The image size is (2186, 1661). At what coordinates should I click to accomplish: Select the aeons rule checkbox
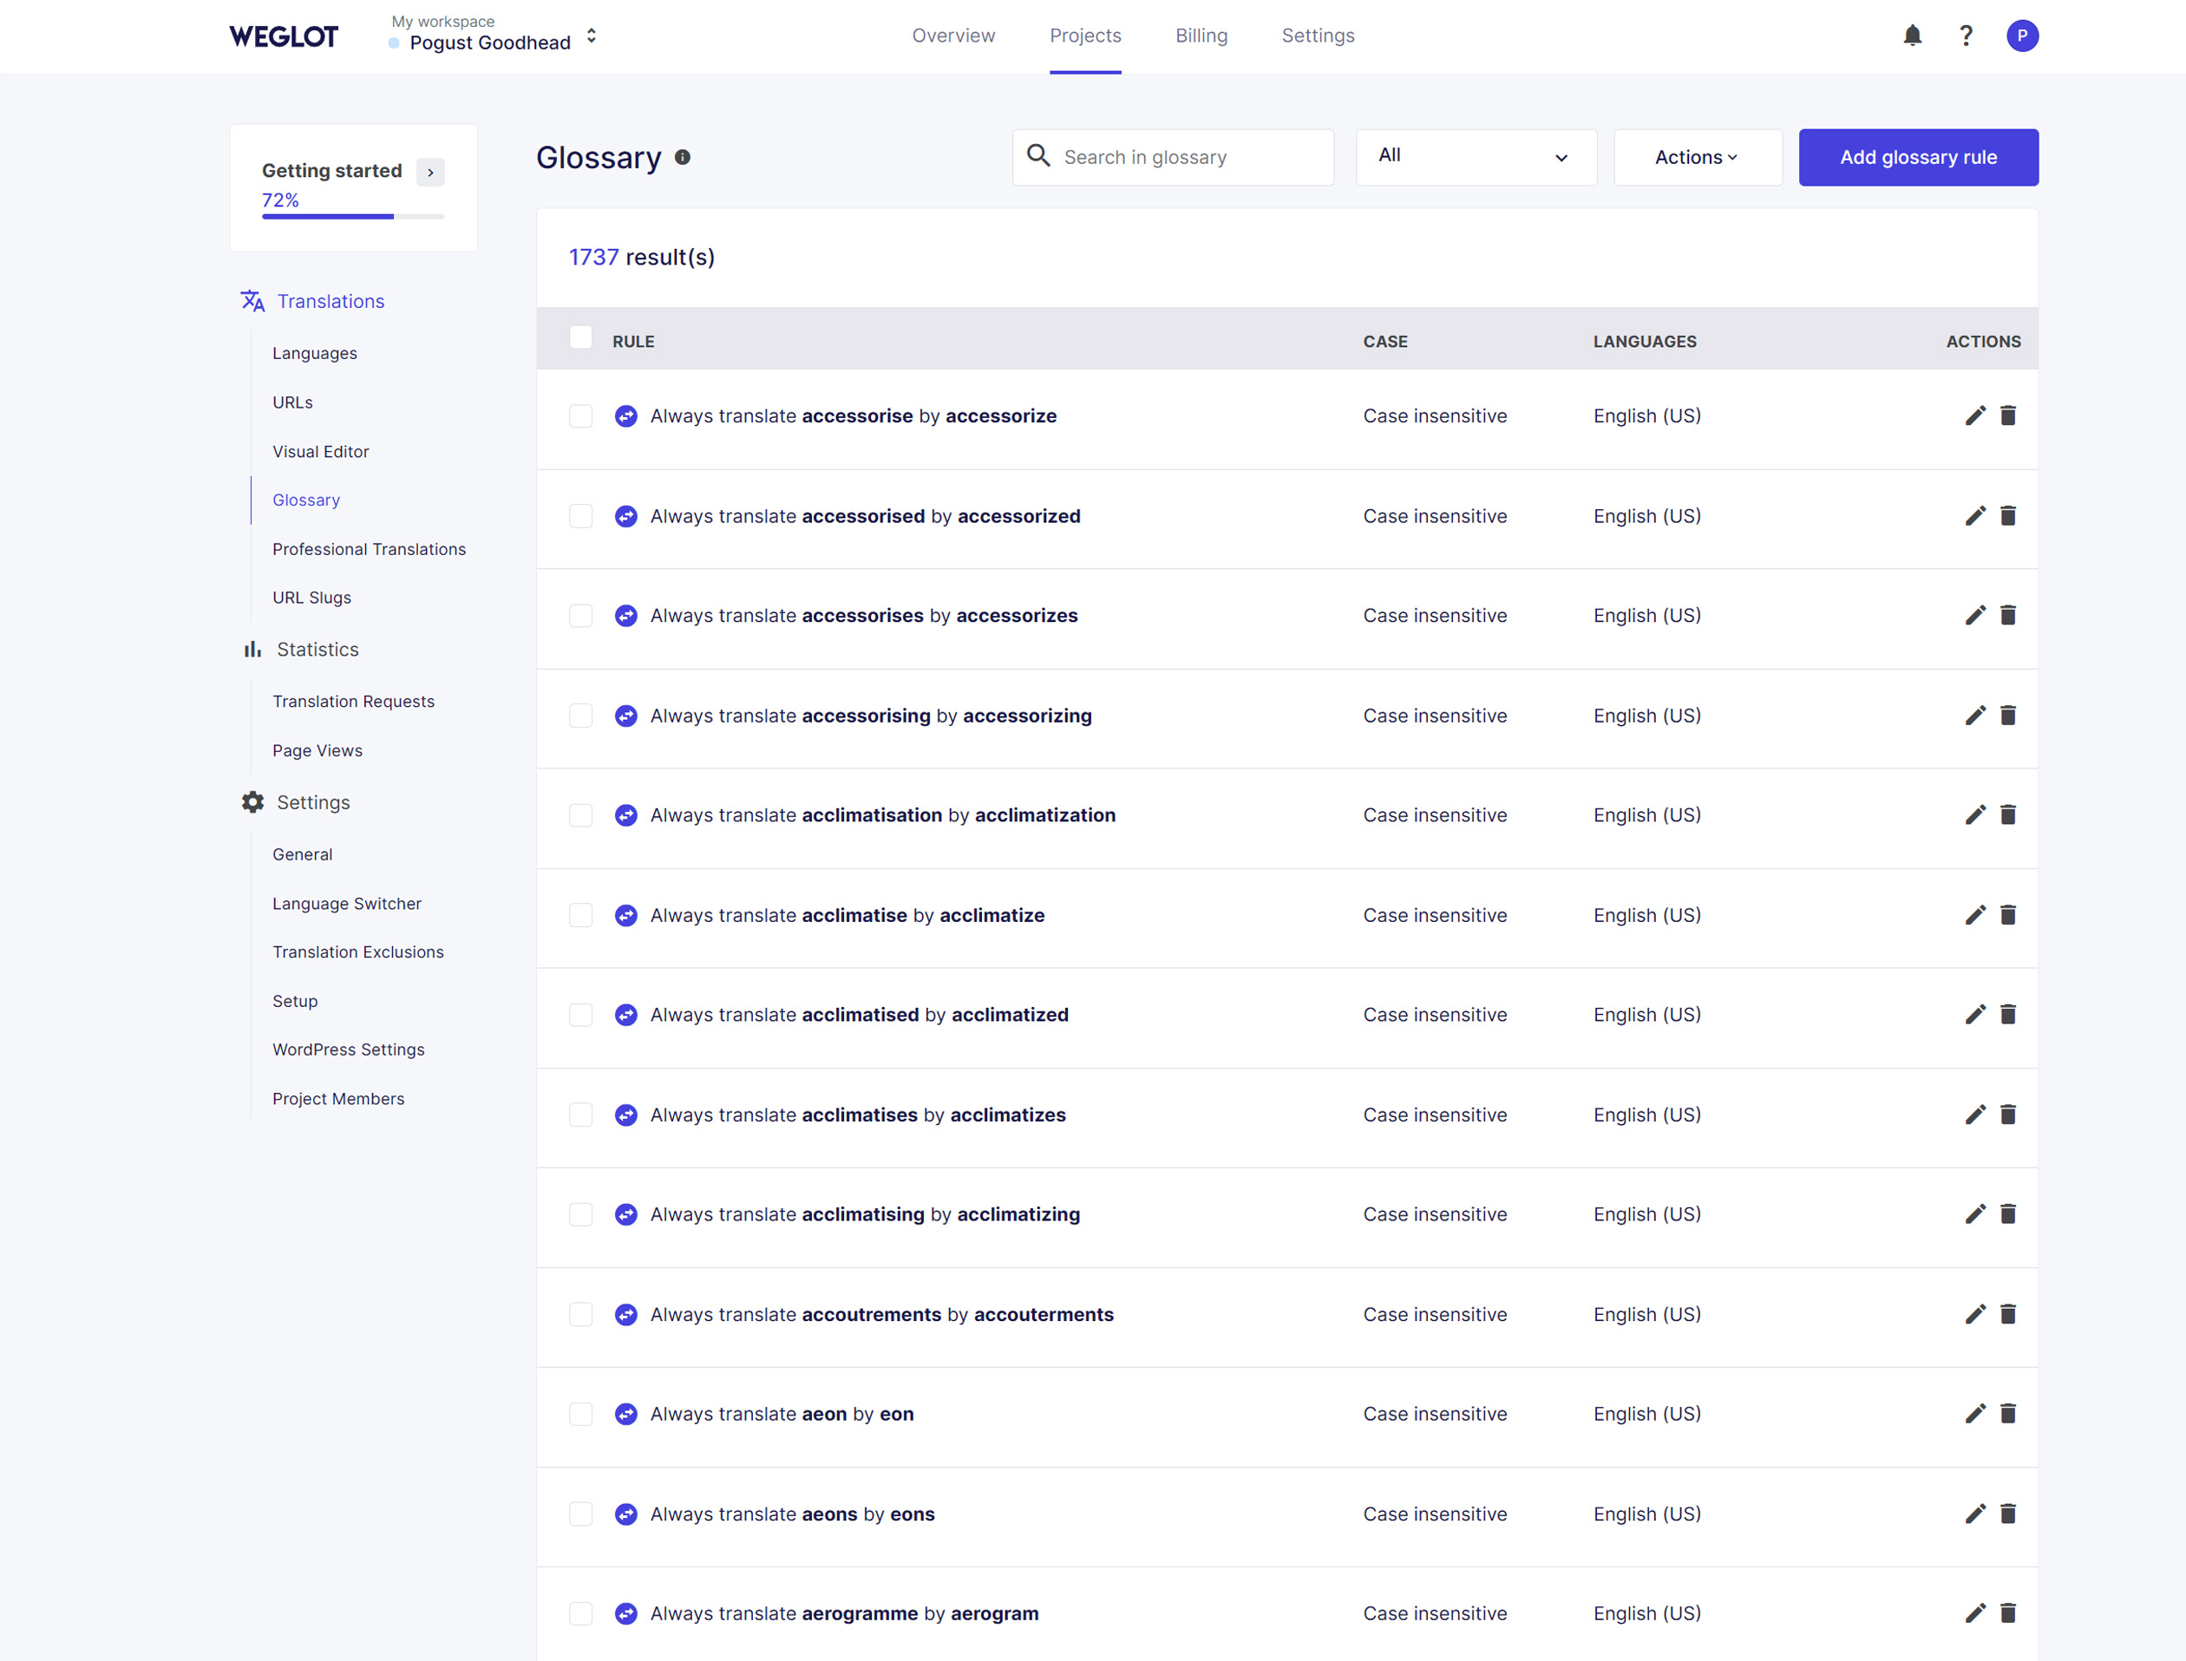tap(580, 1514)
